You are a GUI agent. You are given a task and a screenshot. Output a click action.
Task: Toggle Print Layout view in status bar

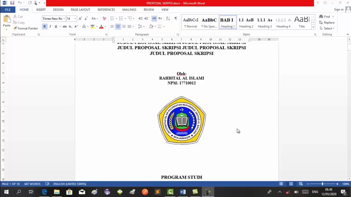(x=291, y=184)
